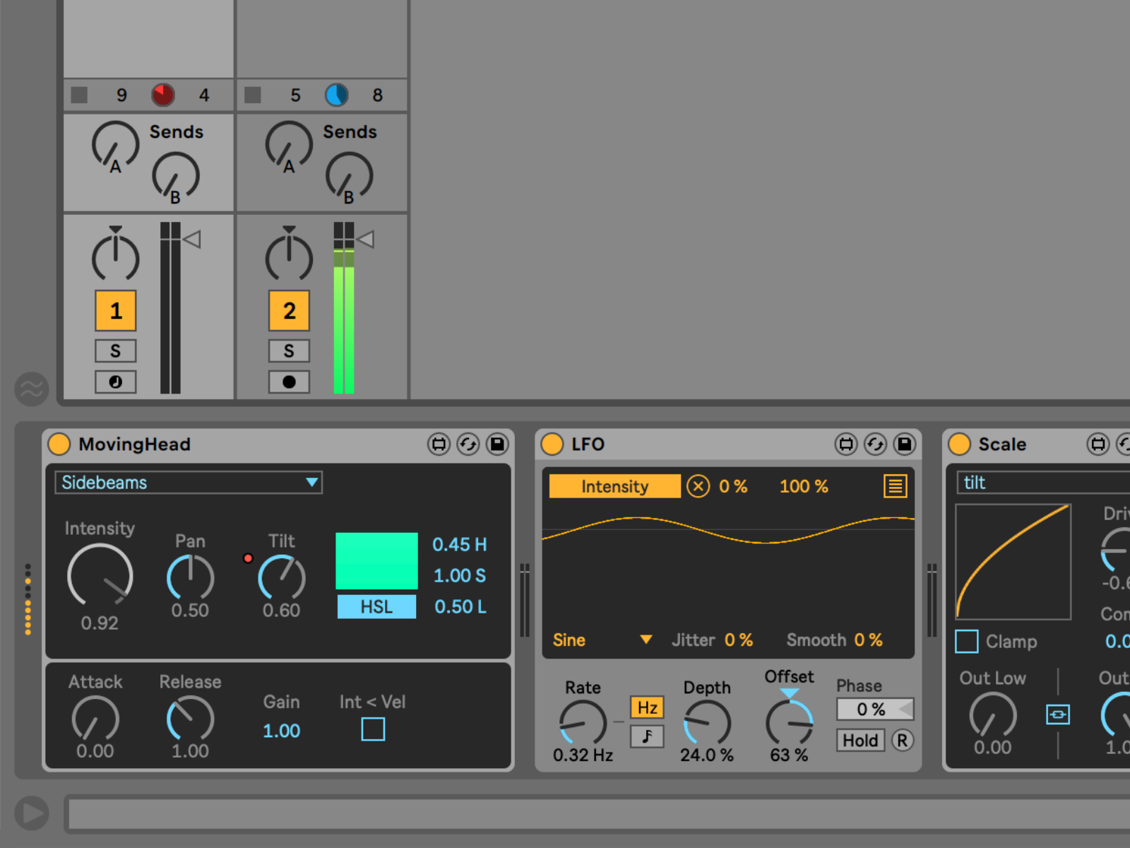Click the preview play button at bottom left

pyautogui.click(x=31, y=813)
